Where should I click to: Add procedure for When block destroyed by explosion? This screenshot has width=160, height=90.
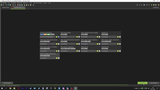coord(77,44)
